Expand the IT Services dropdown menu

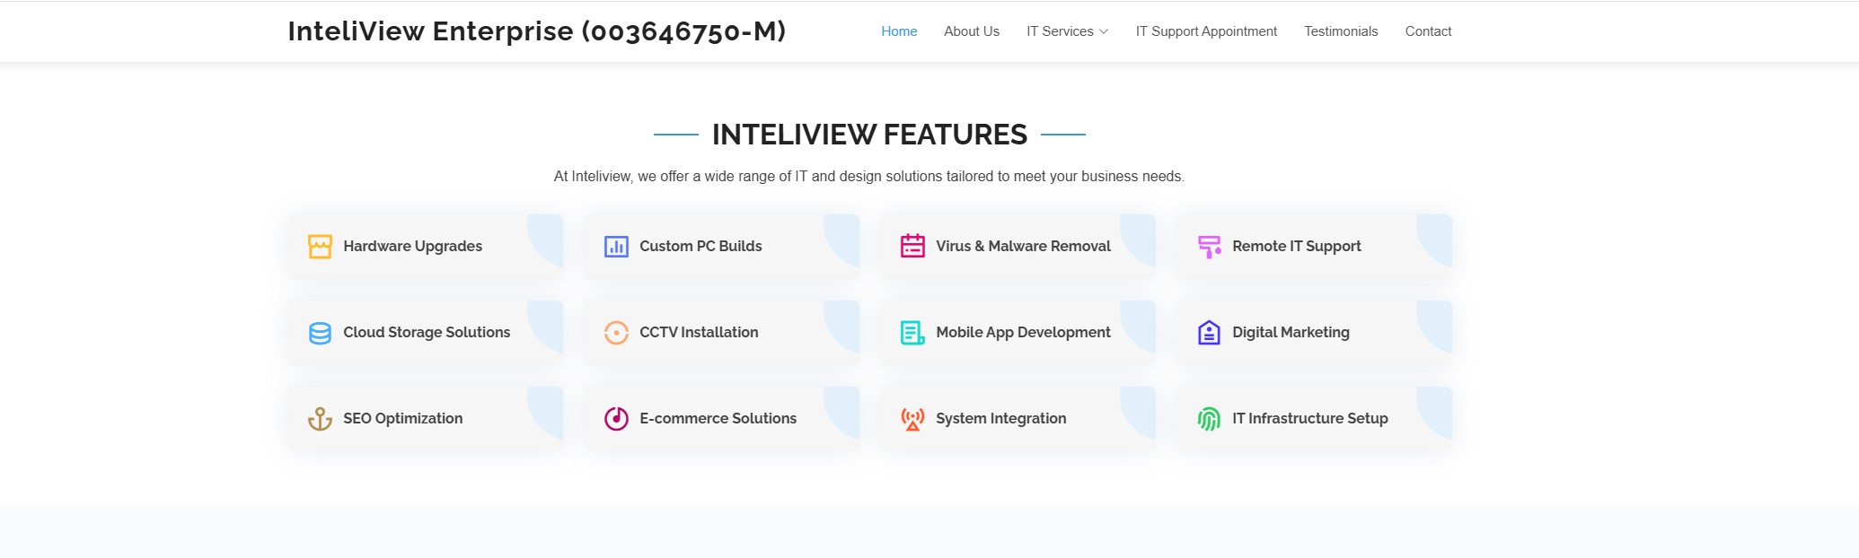coord(1067,31)
